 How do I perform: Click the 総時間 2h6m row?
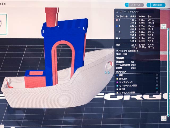126,68
